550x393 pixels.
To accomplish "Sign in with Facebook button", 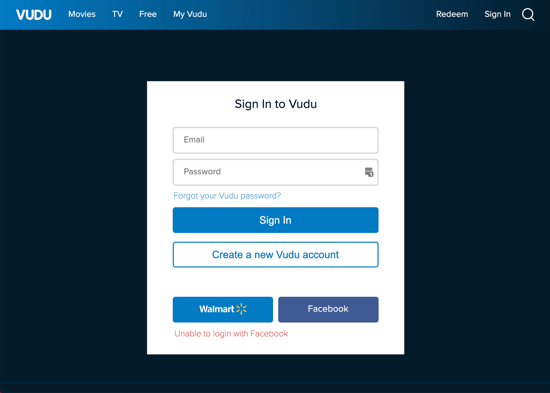I will [328, 309].
